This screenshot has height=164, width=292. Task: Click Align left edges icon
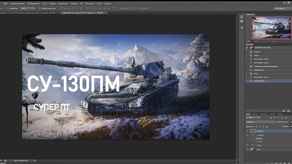point(73,8)
